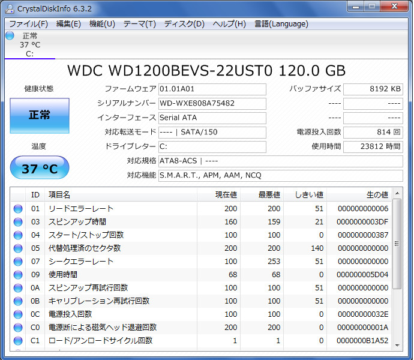
Task: Click raw value 00000000032E
Action: pos(362,314)
